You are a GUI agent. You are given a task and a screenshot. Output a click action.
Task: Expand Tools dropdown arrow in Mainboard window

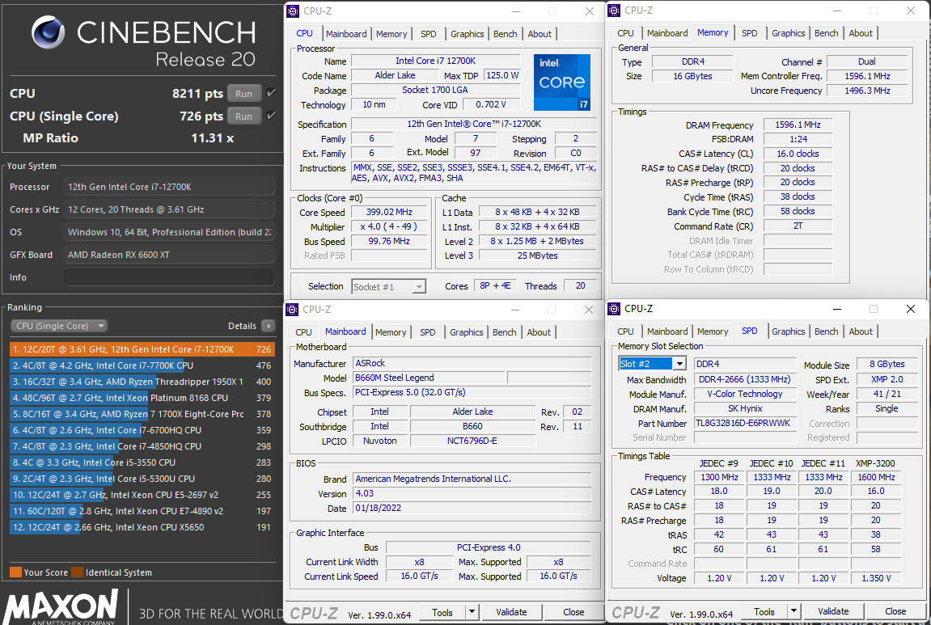coord(472,612)
